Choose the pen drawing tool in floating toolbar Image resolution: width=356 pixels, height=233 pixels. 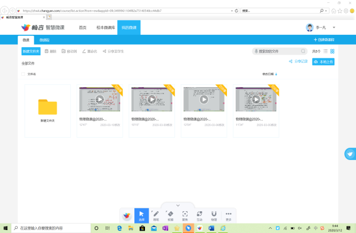pyautogui.click(x=156, y=215)
